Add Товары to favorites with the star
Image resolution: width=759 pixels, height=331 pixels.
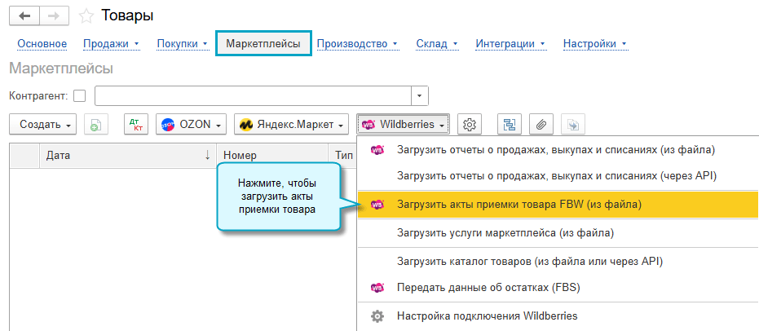click(86, 16)
